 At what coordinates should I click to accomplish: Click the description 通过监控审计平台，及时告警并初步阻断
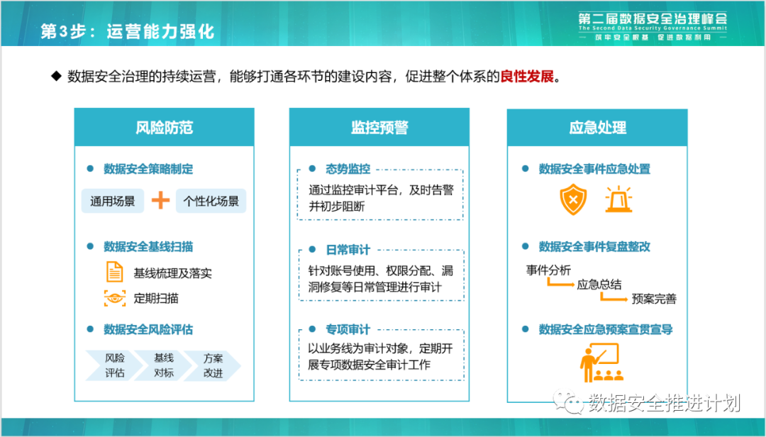point(381,198)
